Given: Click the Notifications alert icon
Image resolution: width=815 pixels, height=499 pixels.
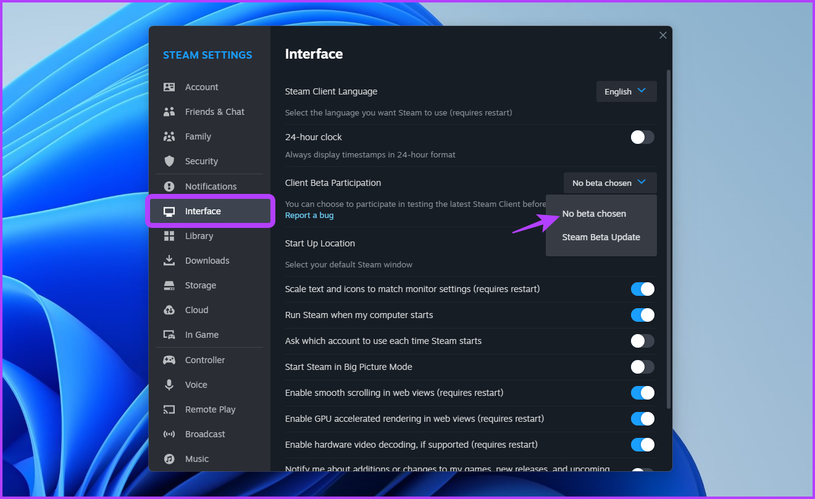Looking at the screenshot, I should (x=169, y=187).
